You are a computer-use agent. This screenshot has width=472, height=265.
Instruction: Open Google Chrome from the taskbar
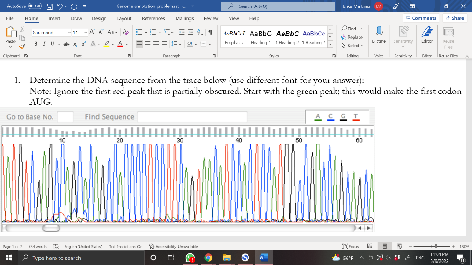pos(208,258)
